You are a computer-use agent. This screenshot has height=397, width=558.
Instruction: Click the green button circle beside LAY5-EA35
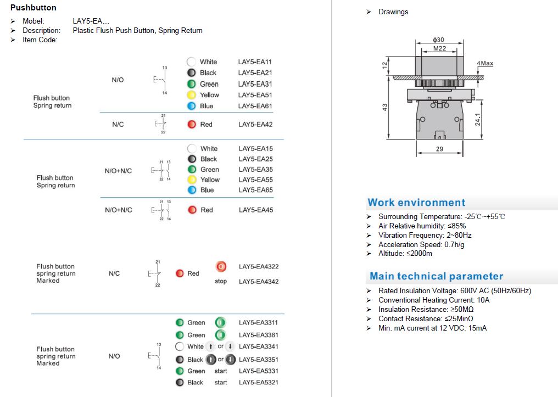[x=192, y=170]
